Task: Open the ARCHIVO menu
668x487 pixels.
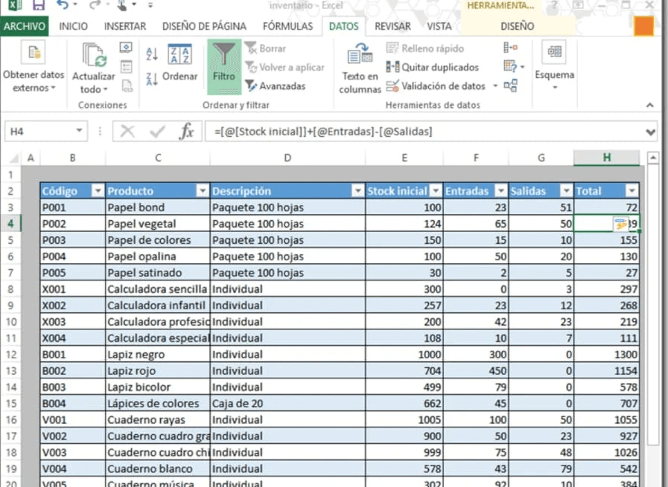Action: [x=25, y=25]
